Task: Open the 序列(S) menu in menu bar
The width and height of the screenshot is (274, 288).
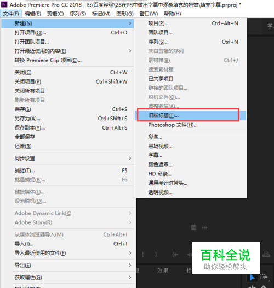Action: (78, 14)
